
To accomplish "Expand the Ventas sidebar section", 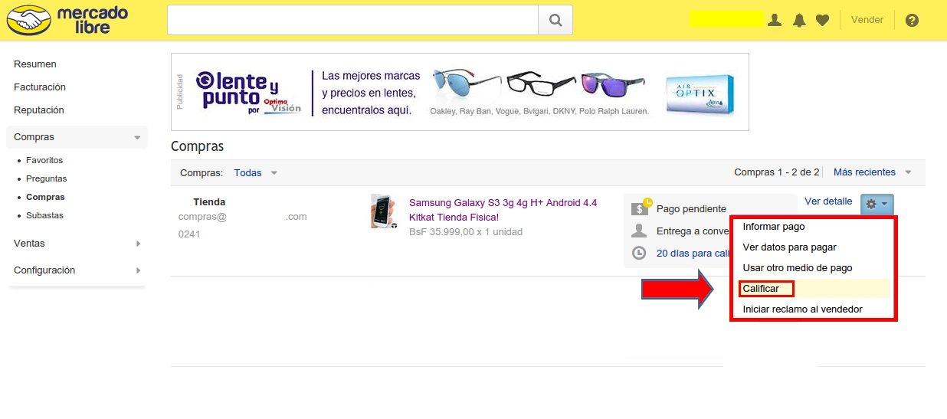I will [x=77, y=244].
